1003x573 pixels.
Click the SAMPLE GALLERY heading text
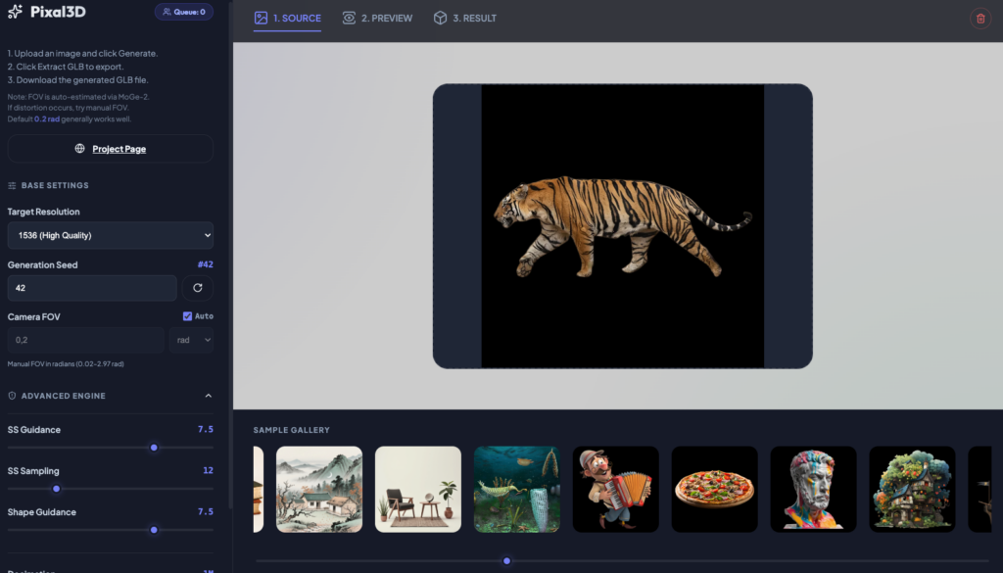(292, 430)
